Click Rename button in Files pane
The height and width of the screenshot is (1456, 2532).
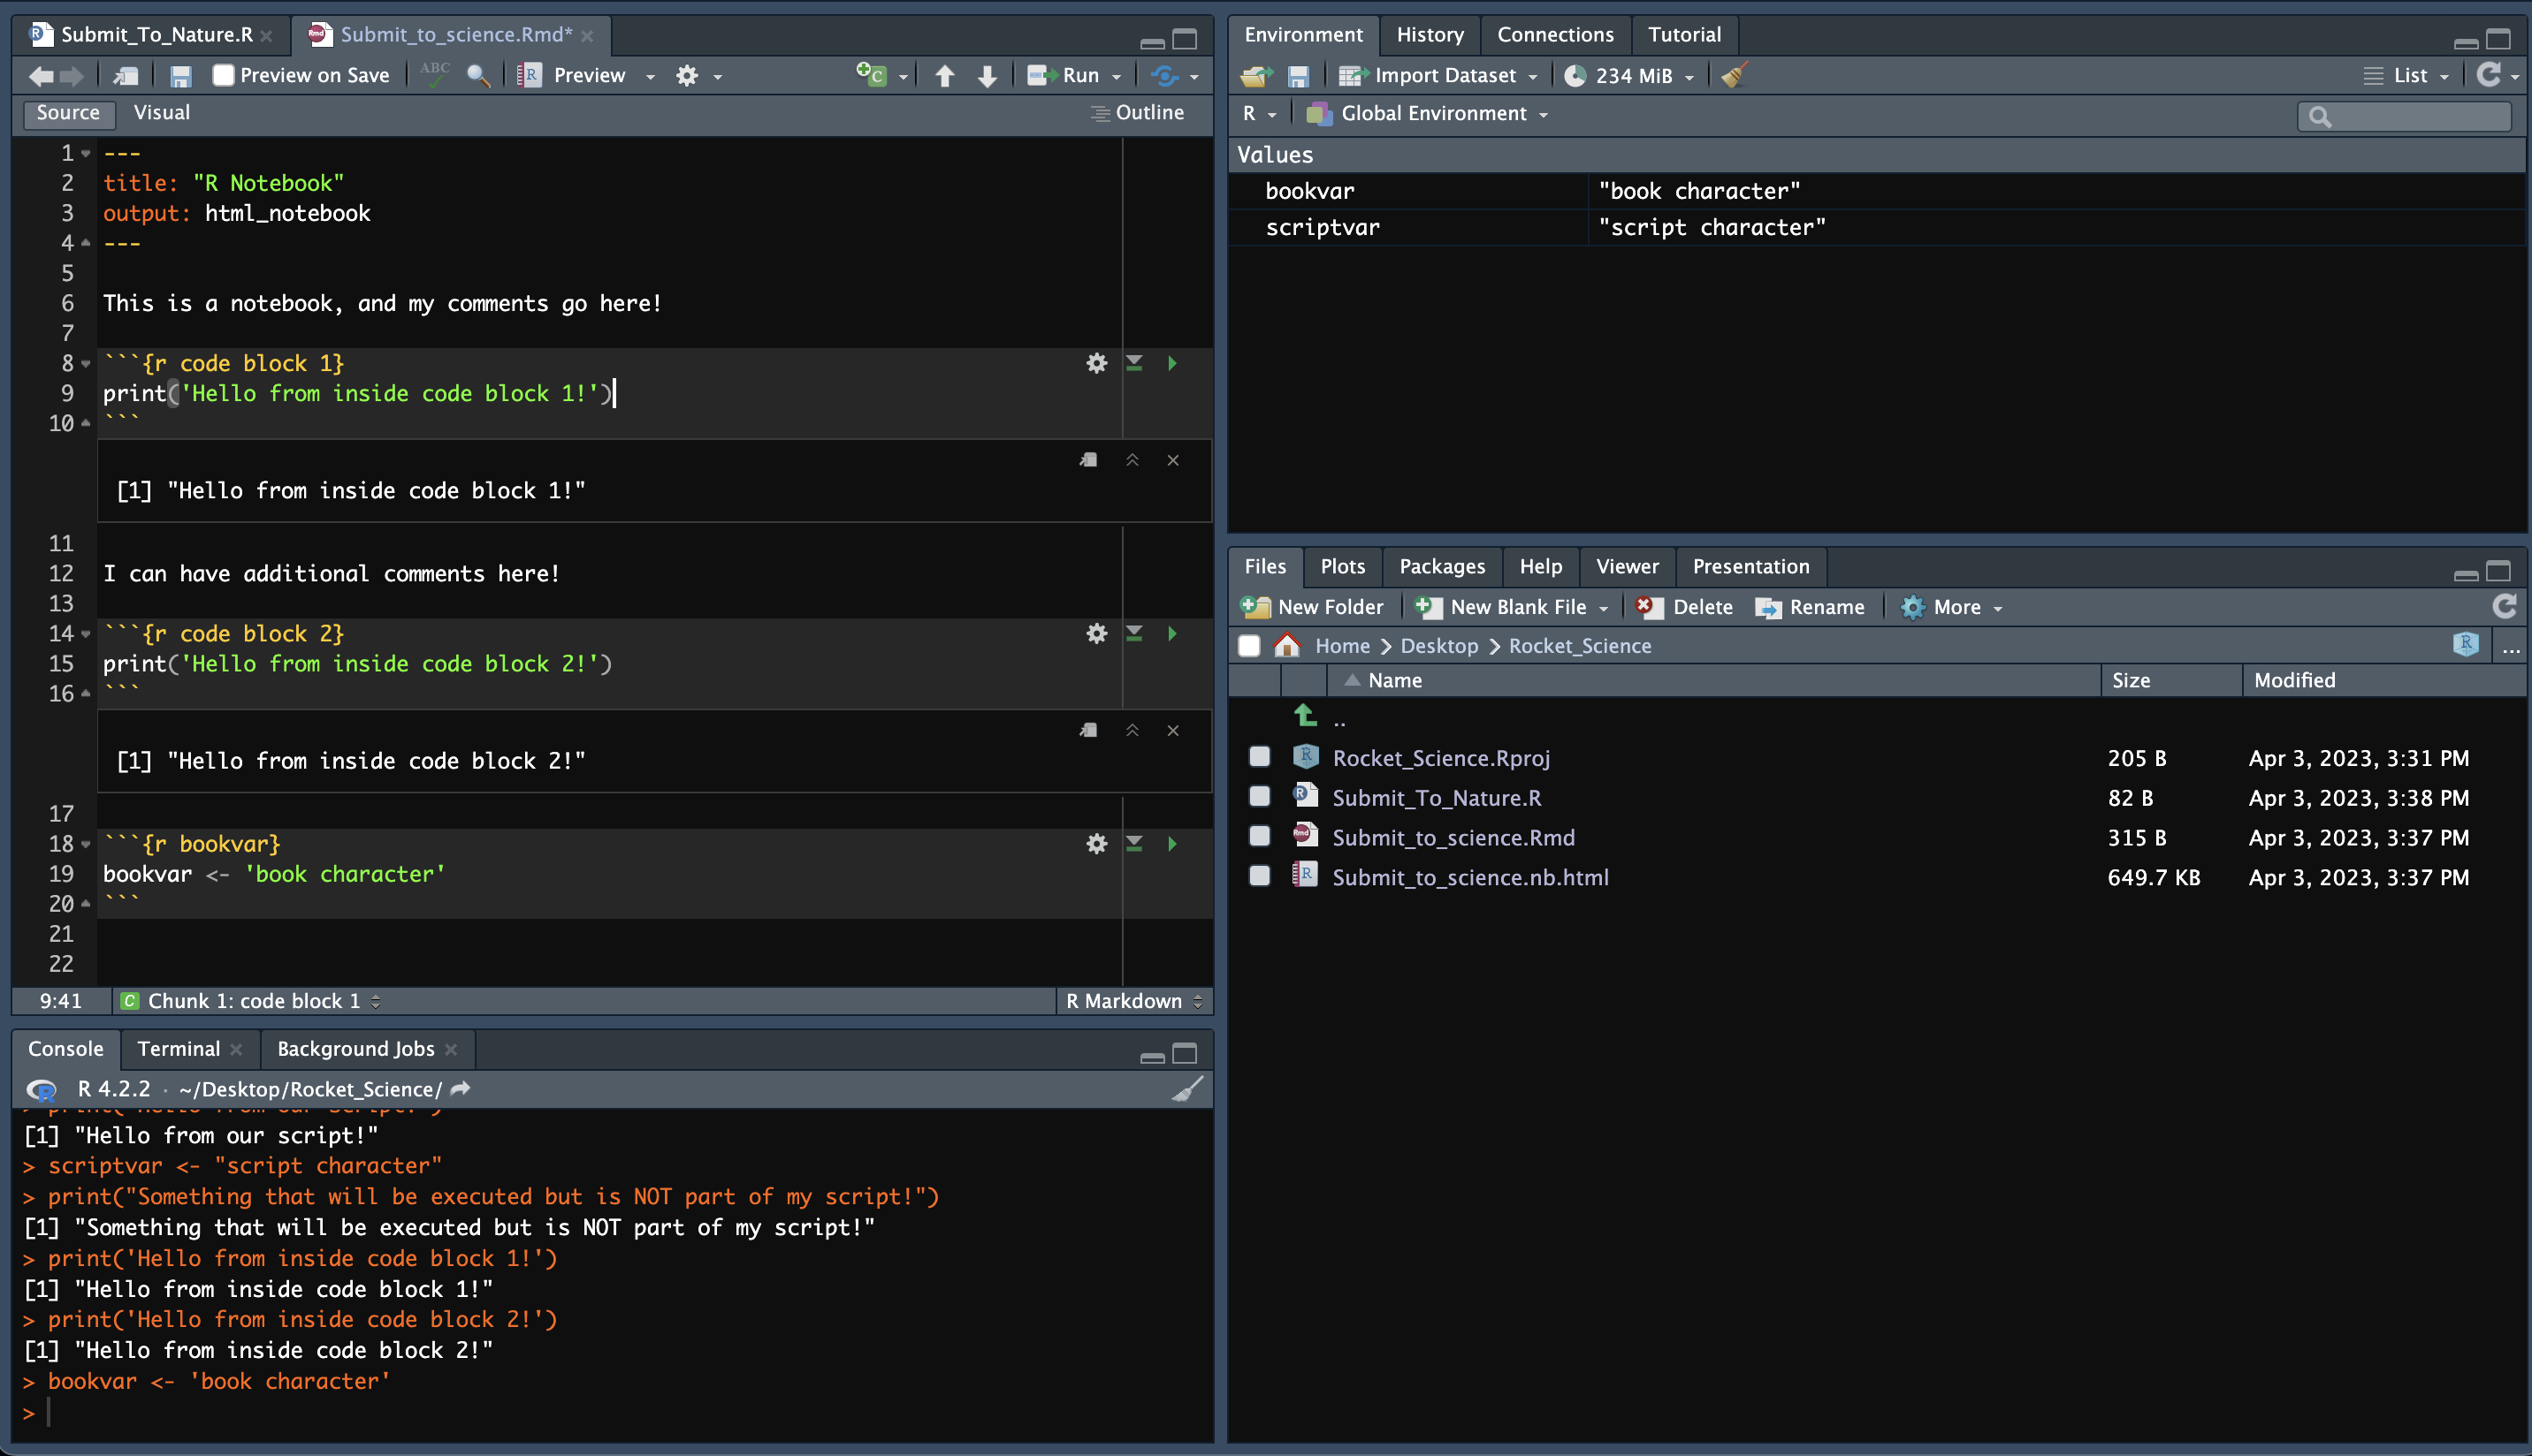coord(1810,607)
